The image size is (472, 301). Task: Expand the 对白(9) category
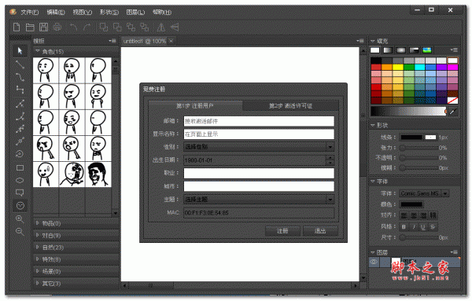(38, 236)
